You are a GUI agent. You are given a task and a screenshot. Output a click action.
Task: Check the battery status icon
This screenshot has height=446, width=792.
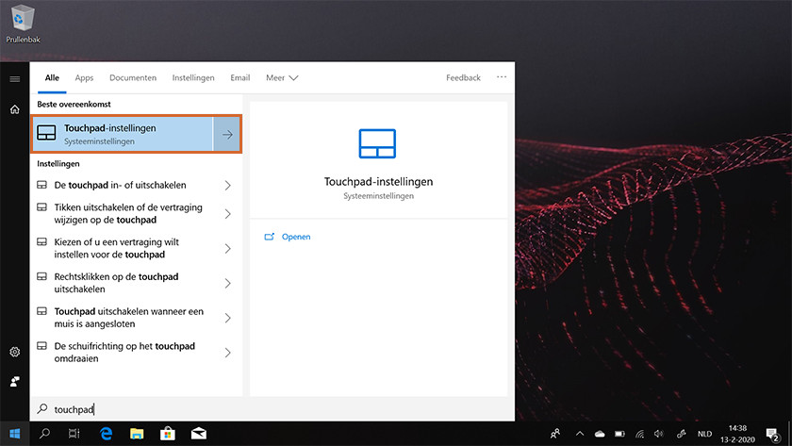tap(619, 434)
